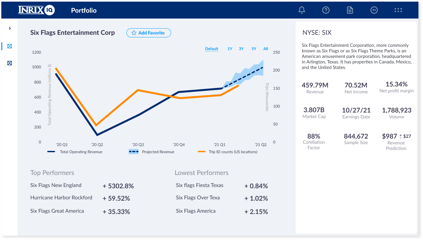This screenshot has height=240, width=423.
Task: Click the + 59.52% value
Action: point(116,198)
